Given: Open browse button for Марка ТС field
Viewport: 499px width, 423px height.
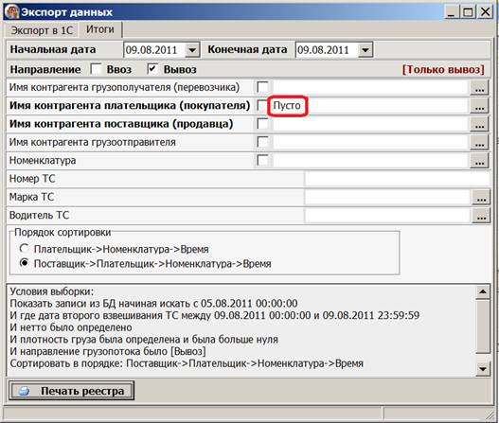Looking at the screenshot, I should pyautogui.click(x=481, y=197).
